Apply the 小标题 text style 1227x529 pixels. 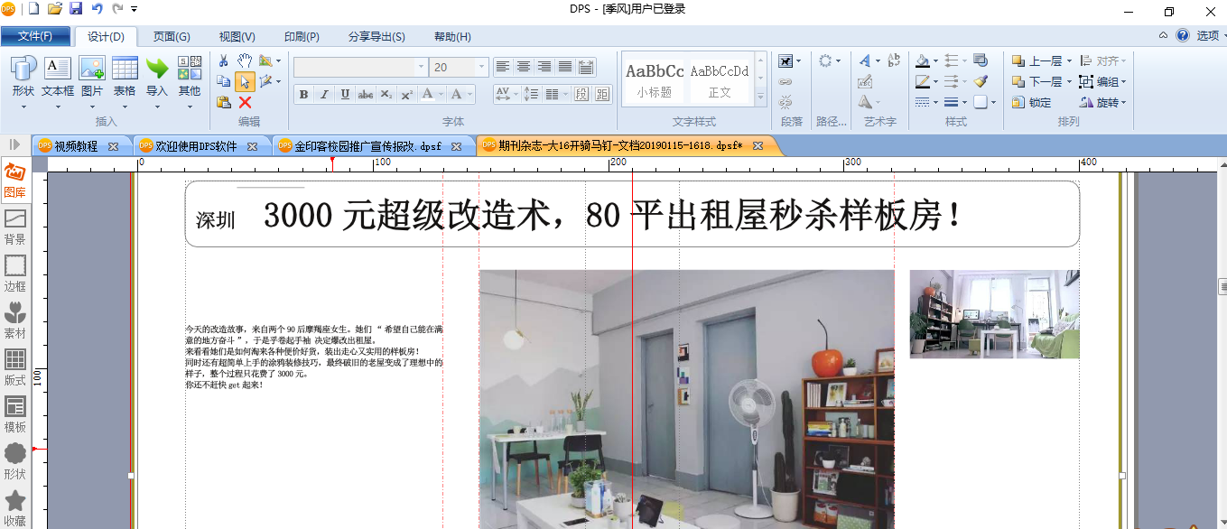[655, 79]
